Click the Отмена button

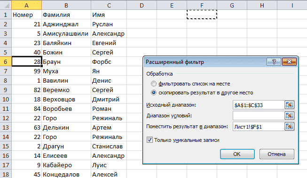click(276, 154)
